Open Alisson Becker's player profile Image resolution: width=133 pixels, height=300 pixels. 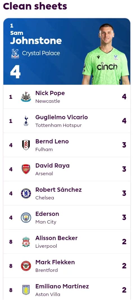[x=56, y=238]
